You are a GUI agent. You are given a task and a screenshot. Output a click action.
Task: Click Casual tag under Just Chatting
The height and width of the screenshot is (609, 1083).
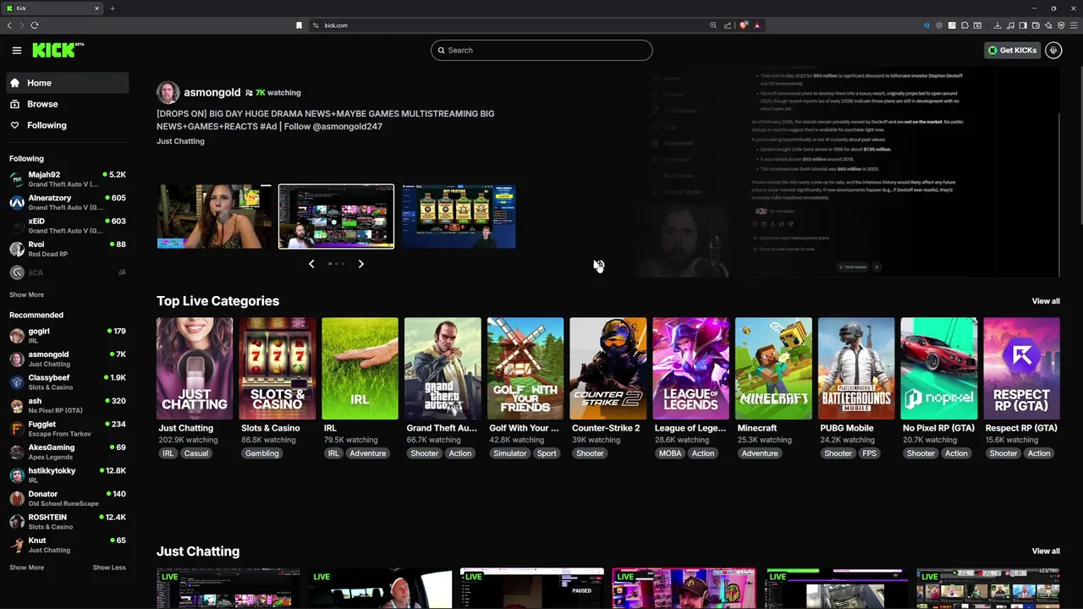[196, 453]
